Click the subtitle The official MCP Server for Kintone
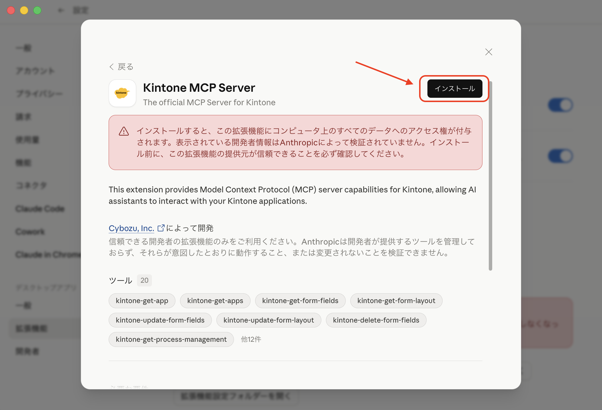The image size is (602, 410). click(209, 102)
